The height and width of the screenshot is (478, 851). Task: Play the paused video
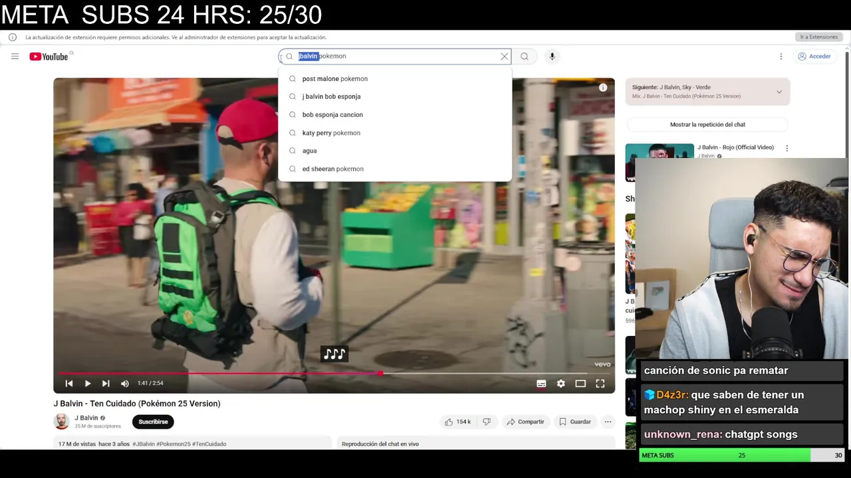pyautogui.click(x=87, y=383)
